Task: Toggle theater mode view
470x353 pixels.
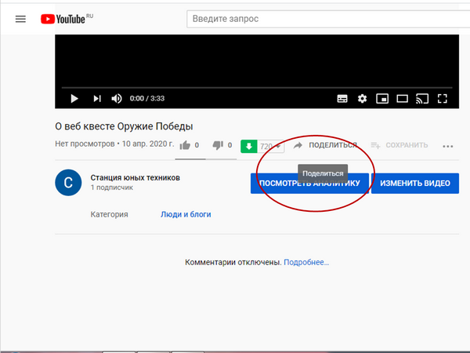Action: (403, 99)
